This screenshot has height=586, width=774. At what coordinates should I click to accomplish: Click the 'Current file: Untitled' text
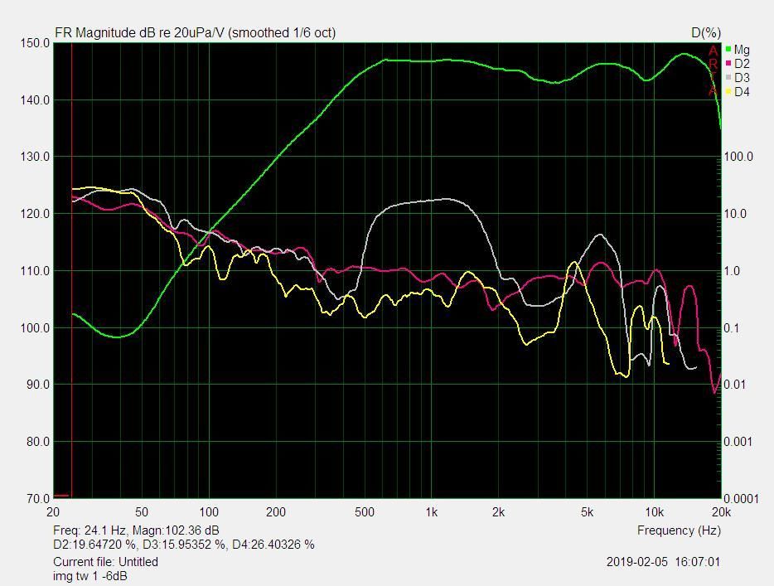(x=105, y=562)
